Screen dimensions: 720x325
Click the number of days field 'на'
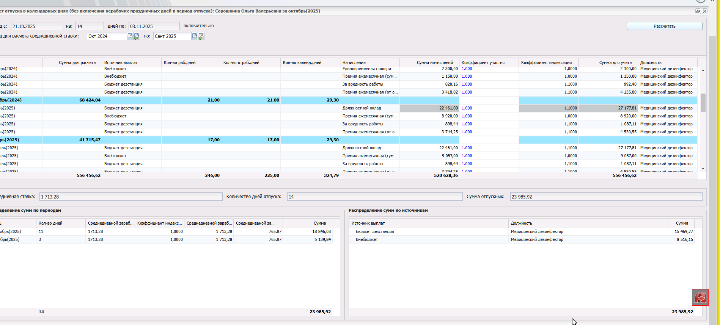click(x=89, y=26)
